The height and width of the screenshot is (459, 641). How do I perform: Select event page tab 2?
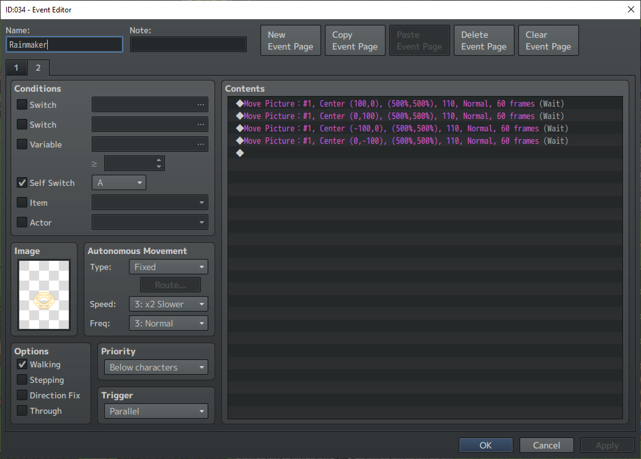(38, 68)
